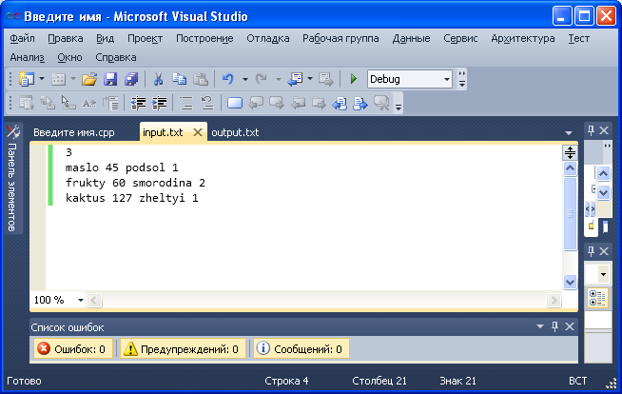Toggle a bookmark with the blue rectangle icon

click(x=235, y=104)
